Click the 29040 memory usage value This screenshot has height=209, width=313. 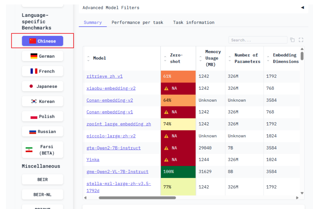205,148
